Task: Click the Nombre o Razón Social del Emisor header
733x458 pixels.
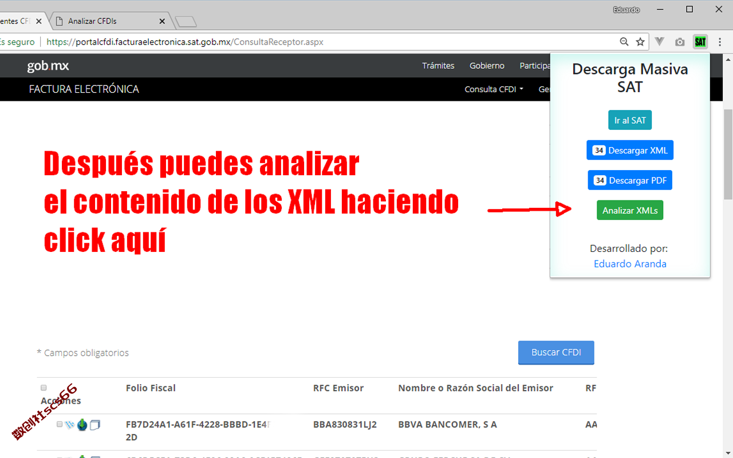Action: click(476, 388)
